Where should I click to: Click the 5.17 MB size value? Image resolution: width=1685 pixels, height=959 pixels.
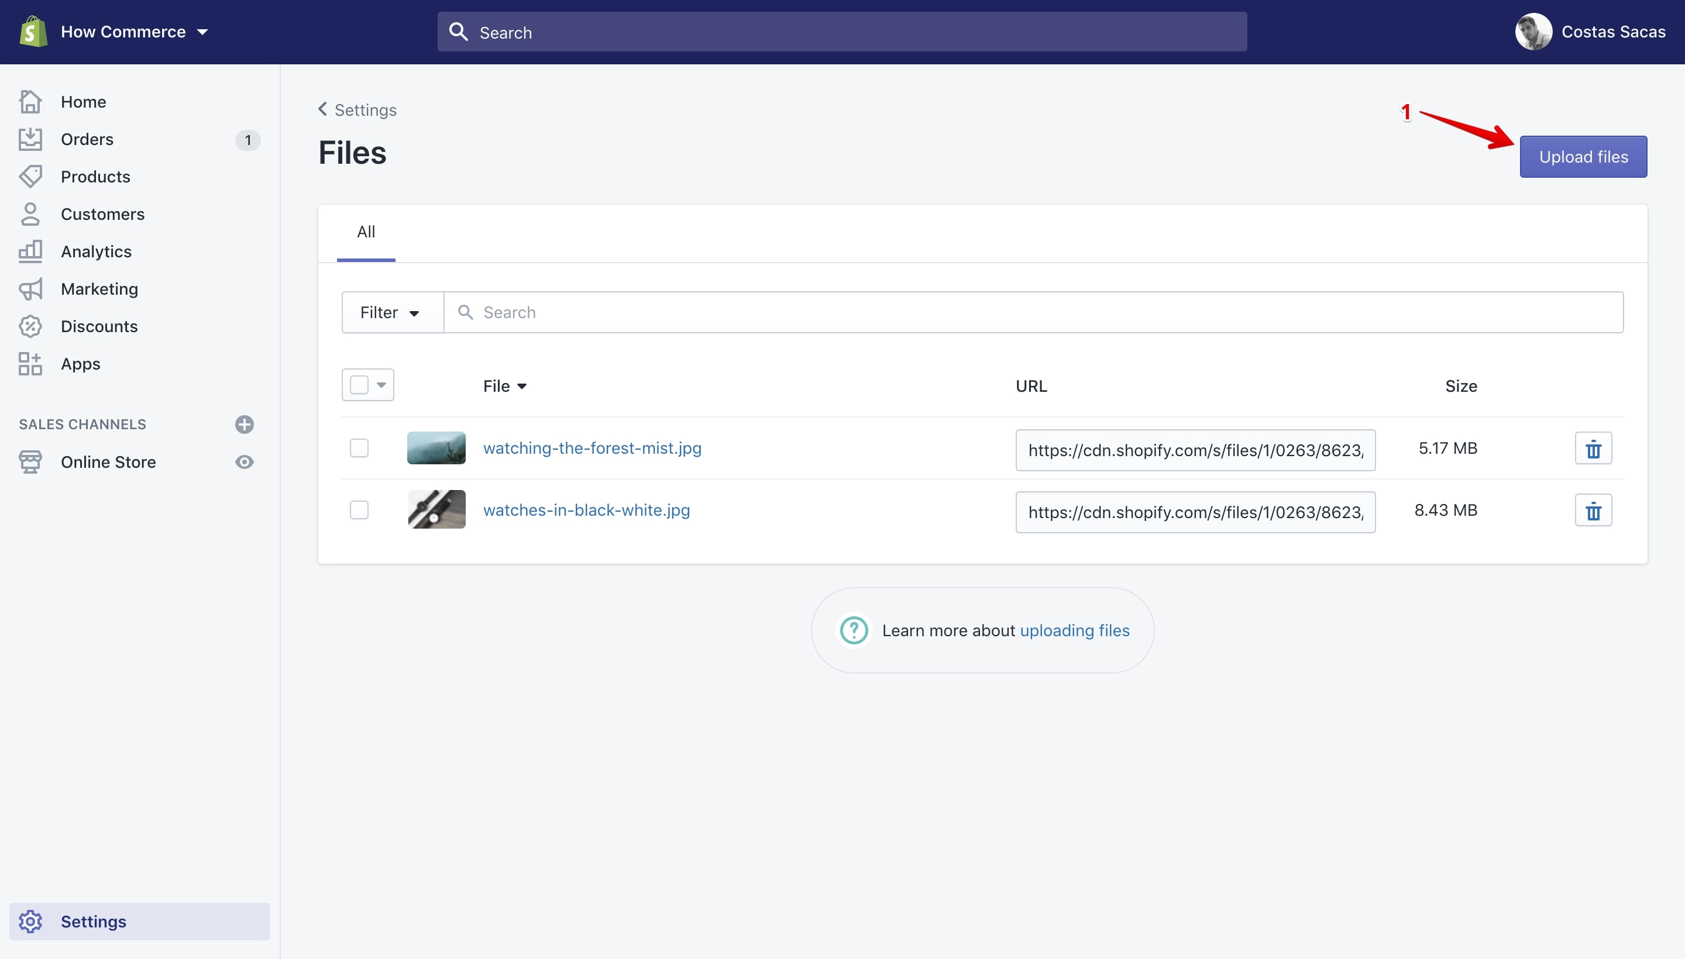click(x=1448, y=448)
